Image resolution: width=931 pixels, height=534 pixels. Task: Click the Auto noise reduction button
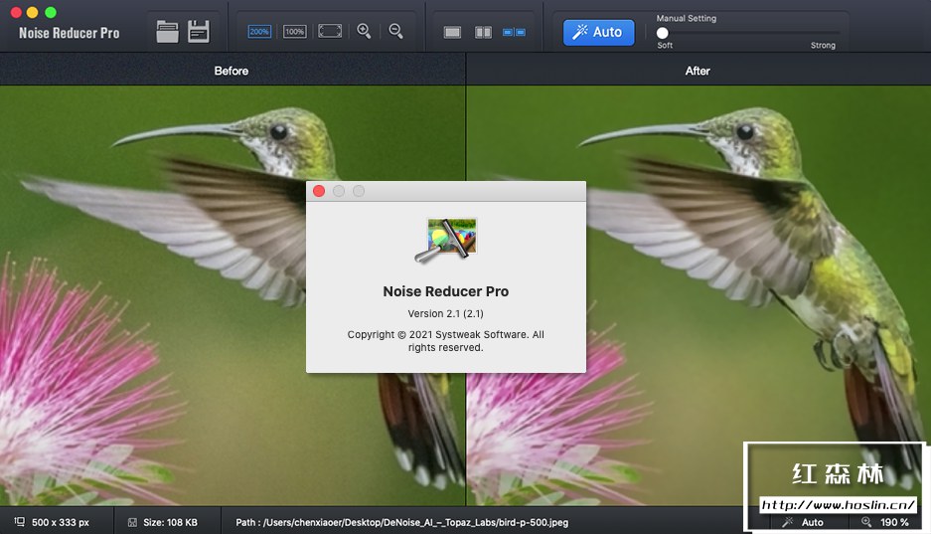click(598, 32)
